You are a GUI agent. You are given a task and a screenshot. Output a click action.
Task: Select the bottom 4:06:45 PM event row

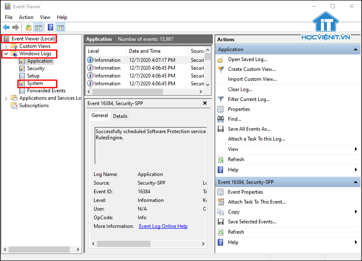145,83
